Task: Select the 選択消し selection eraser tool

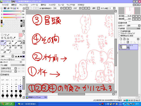Action: pyautogui.click(x=20, y=47)
